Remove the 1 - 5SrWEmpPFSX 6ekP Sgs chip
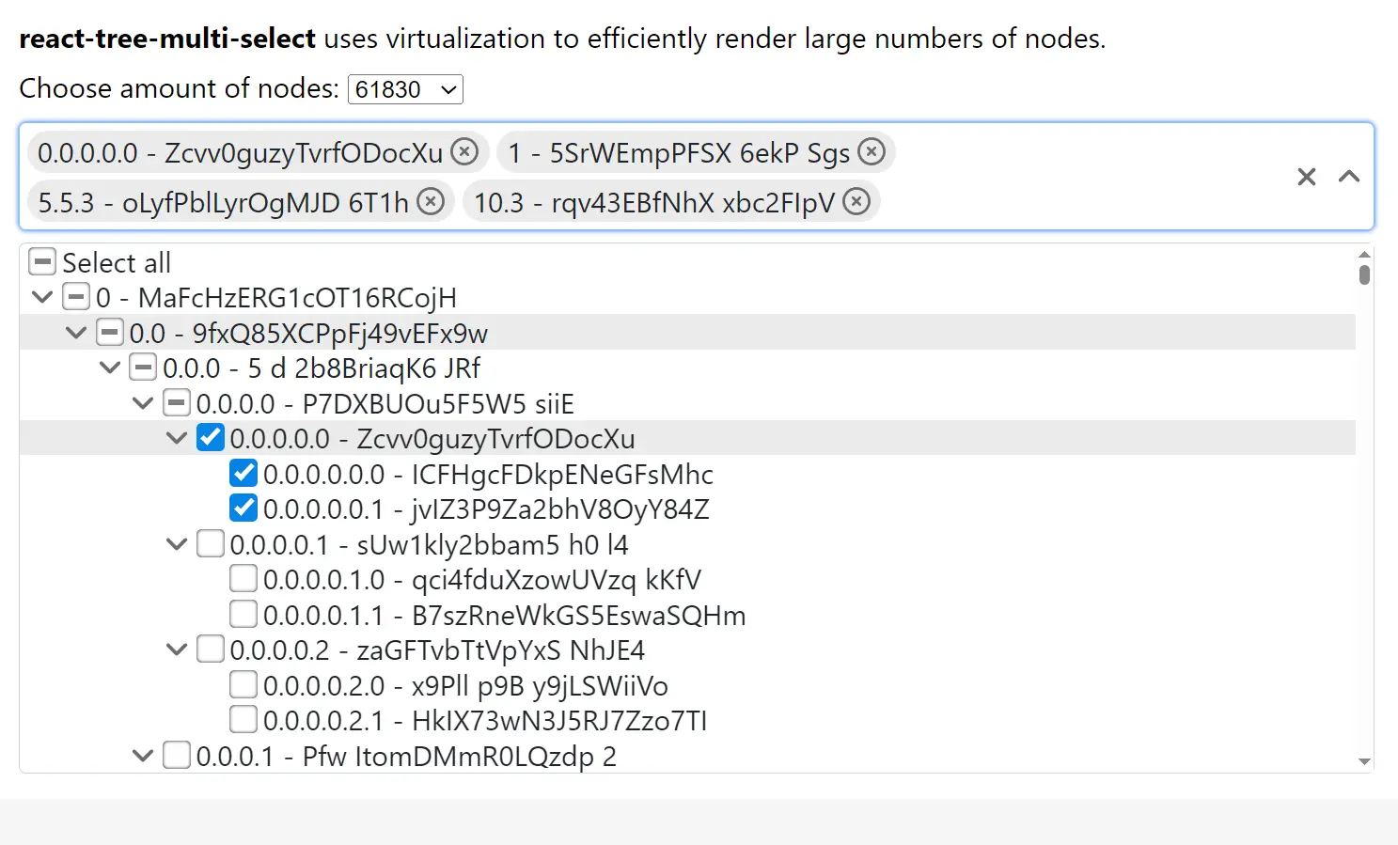The height and width of the screenshot is (845, 1398). click(x=872, y=152)
